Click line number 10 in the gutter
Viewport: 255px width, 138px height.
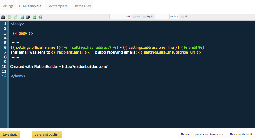(x=4, y=67)
